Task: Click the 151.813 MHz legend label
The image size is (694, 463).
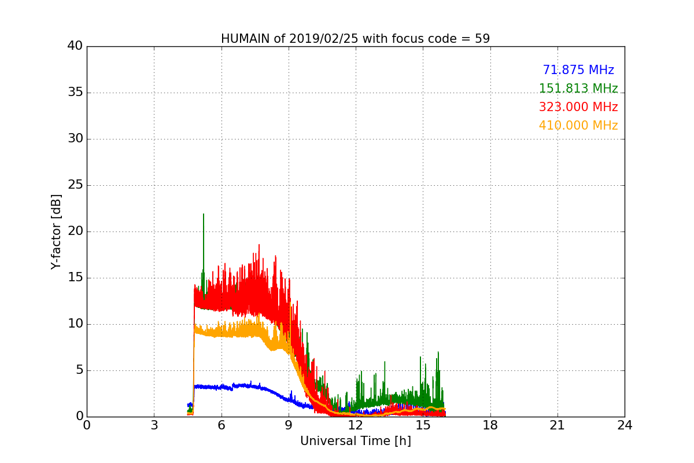Action: 578,89
